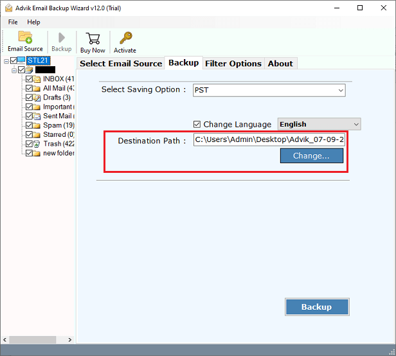The image size is (396, 356).
Task: Close the Advik Email Backup Wizard window
Action: tap(384, 8)
